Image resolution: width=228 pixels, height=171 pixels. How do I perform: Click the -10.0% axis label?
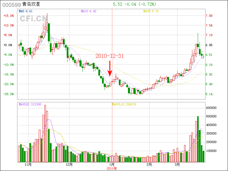point(9,65)
